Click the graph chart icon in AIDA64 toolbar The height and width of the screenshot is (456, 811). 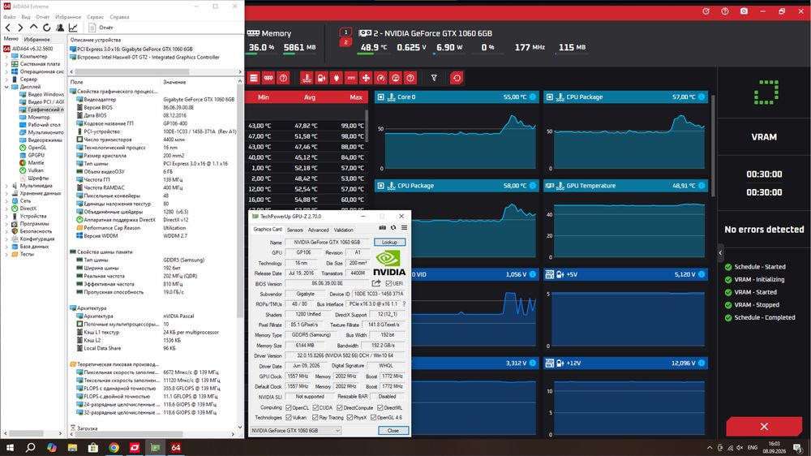pos(73,28)
